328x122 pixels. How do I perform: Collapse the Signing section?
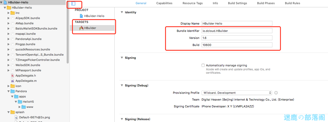[122, 58]
